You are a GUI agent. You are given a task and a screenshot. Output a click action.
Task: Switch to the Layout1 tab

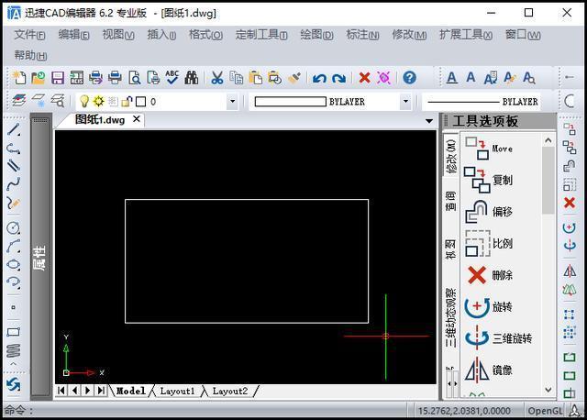click(x=177, y=392)
